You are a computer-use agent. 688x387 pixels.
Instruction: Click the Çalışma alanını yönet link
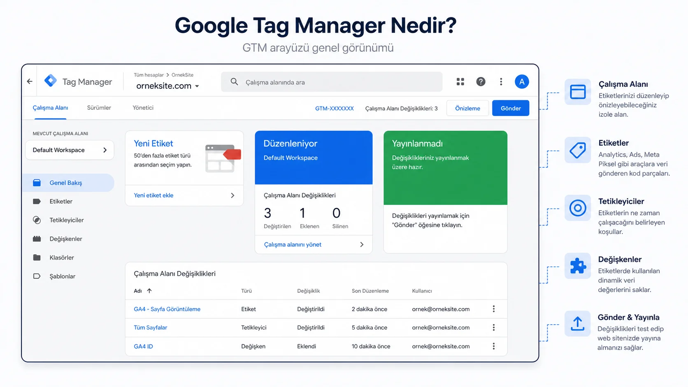pyautogui.click(x=293, y=244)
